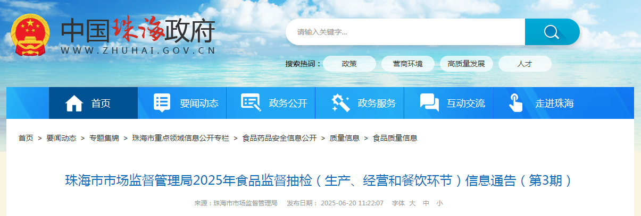Focus the keyword search input field
The width and height of the screenshot is (641, 216).
pos(405,32)
